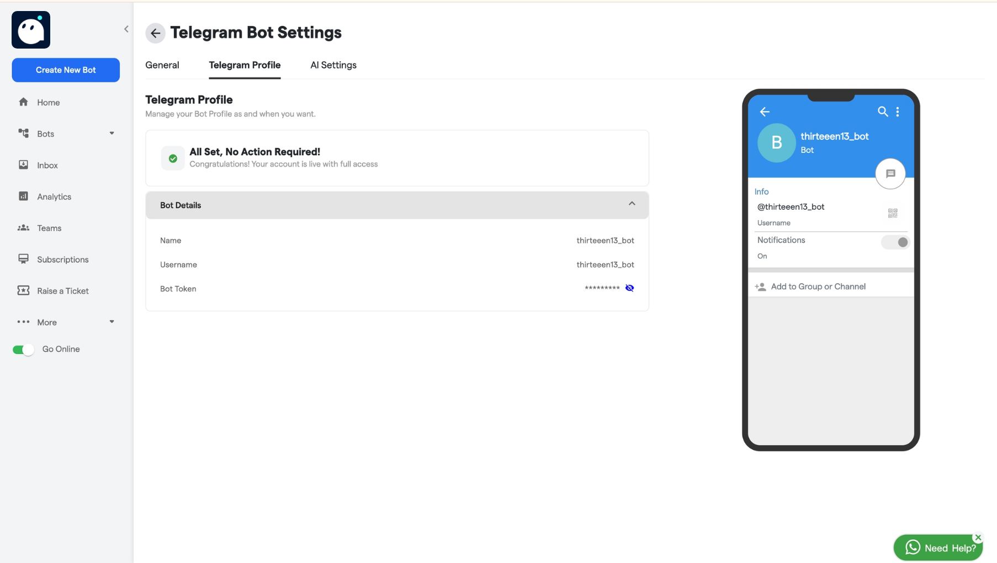Click the Username value thirteeen13_bot in Bot Details
The height and width of the screenshot is (563, 997).
coord(605,265)
